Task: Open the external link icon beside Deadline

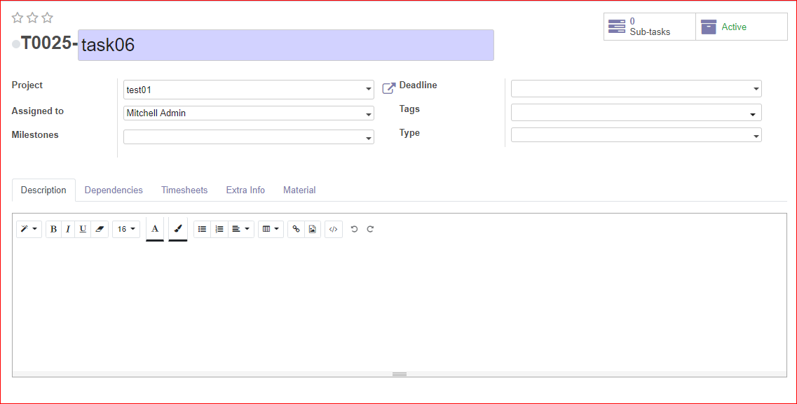Action: [x=389, y=88]
